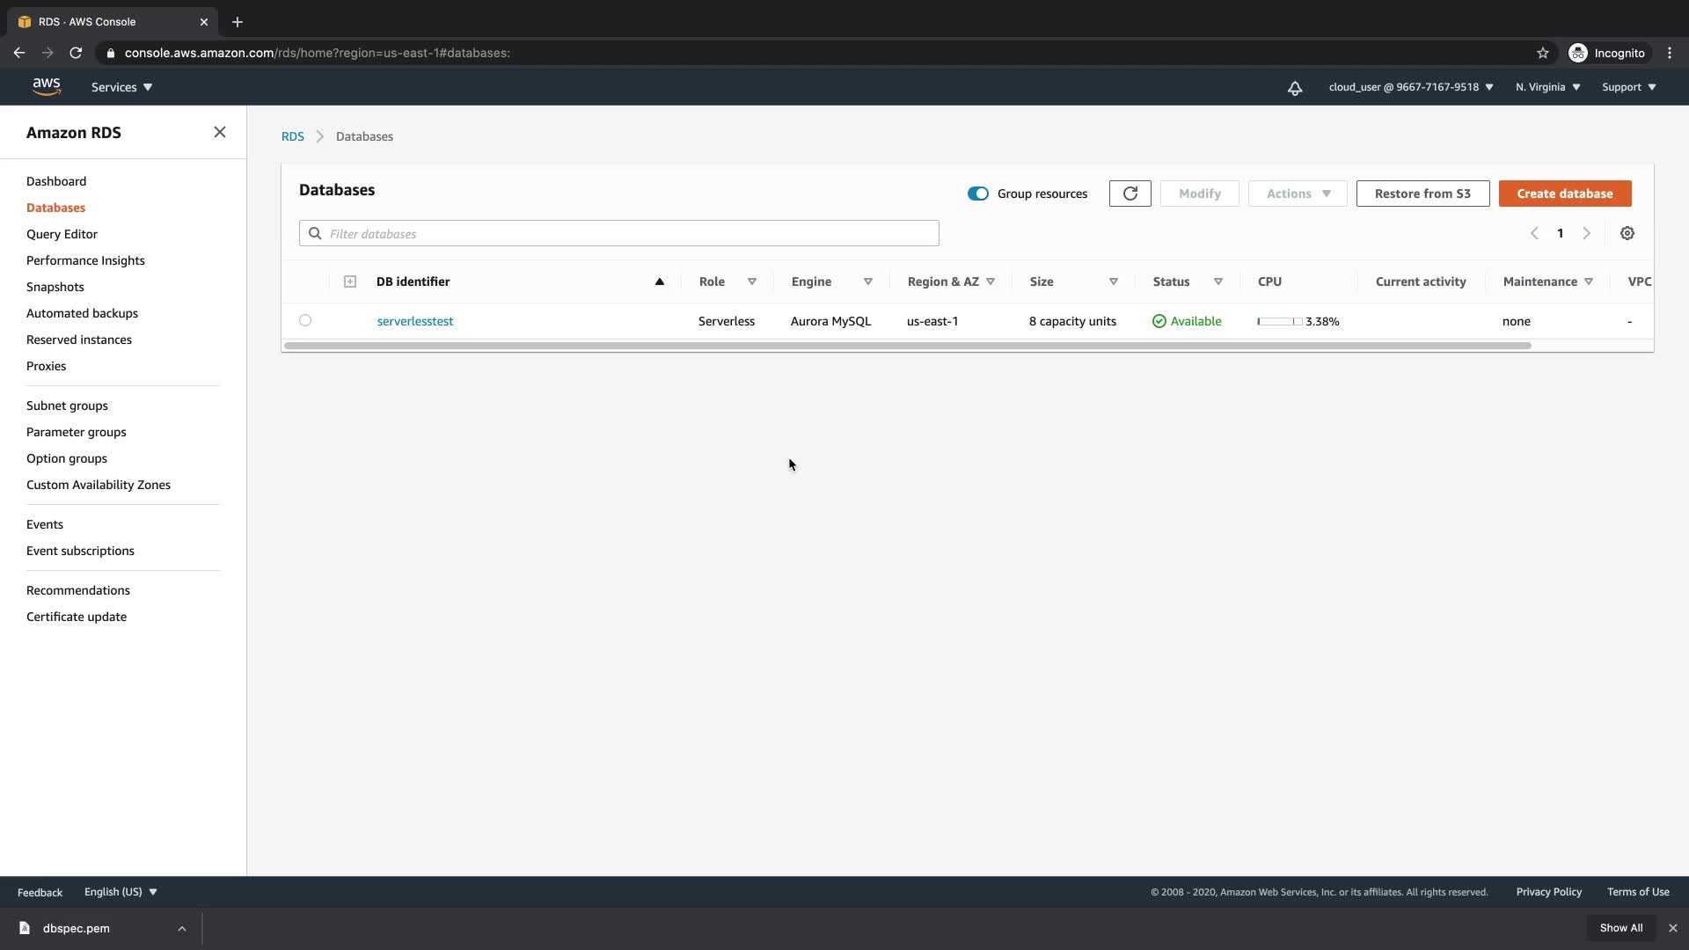Click the AWS logo home icon
Image resolution: width=1689 pixels, height=950 pixels.
[x=46, y=87]
